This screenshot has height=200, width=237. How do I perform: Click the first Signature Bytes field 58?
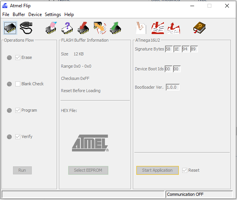pos(169,49)
